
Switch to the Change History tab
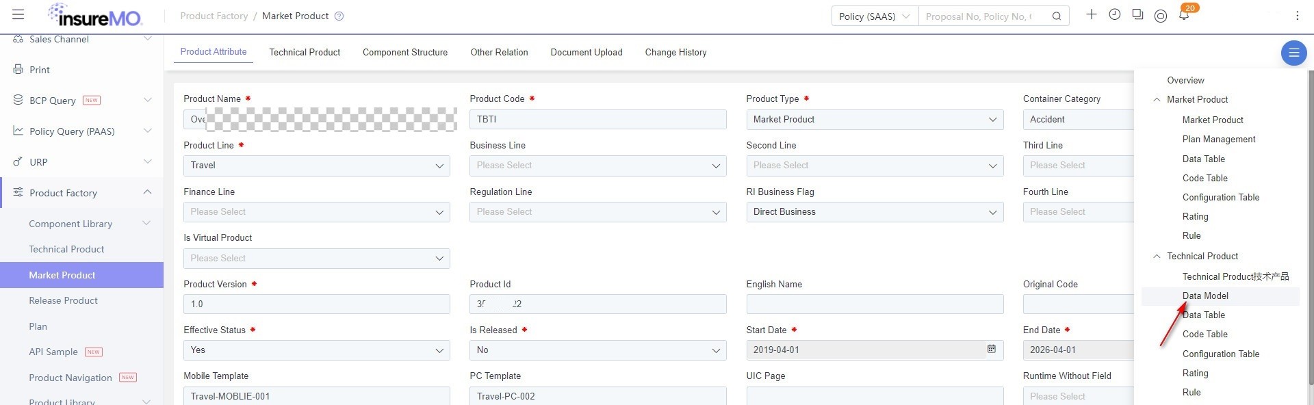pyautogui.click(x=675, y=52)
